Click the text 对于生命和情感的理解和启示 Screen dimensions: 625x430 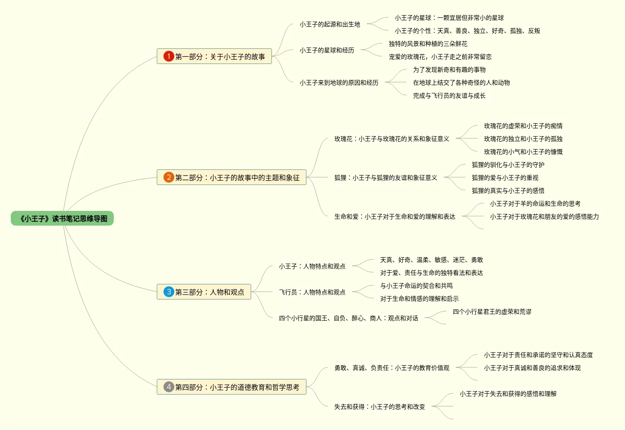420,299
